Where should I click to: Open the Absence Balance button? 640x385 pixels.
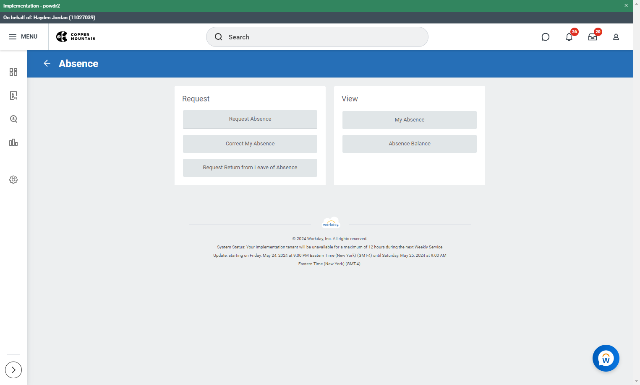410,144
